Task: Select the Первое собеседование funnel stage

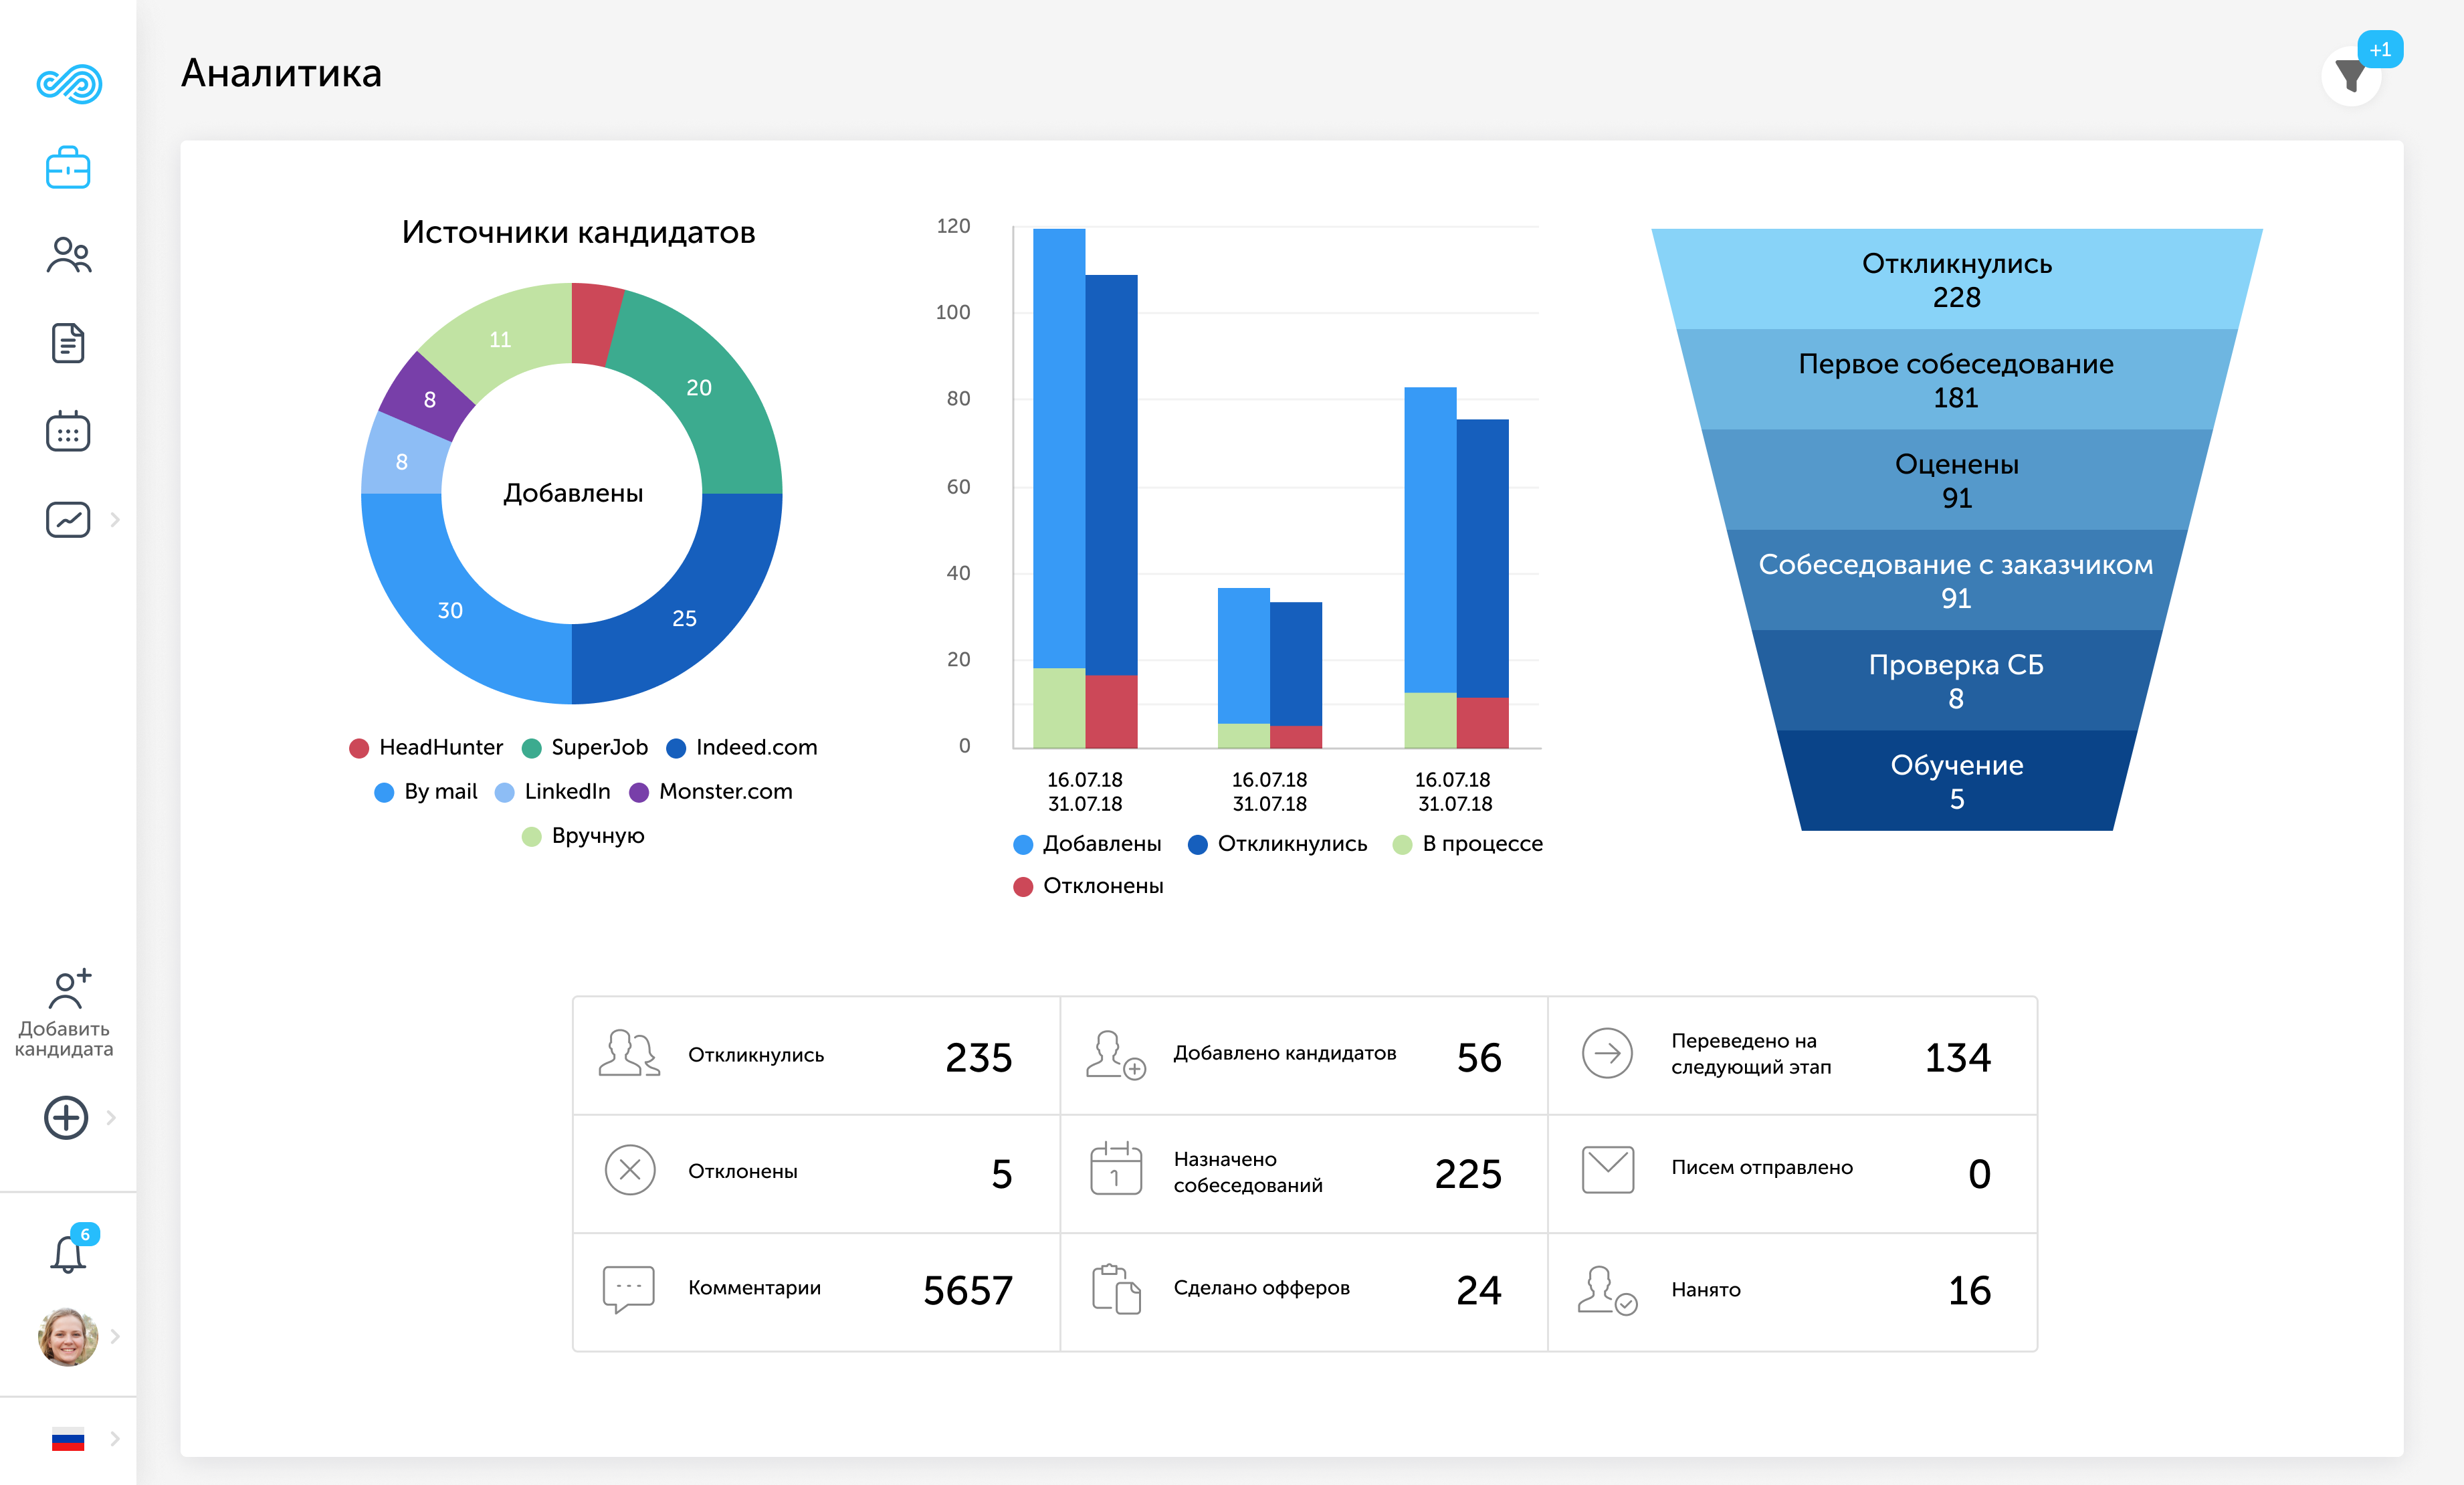Action: coord(1955,380)
